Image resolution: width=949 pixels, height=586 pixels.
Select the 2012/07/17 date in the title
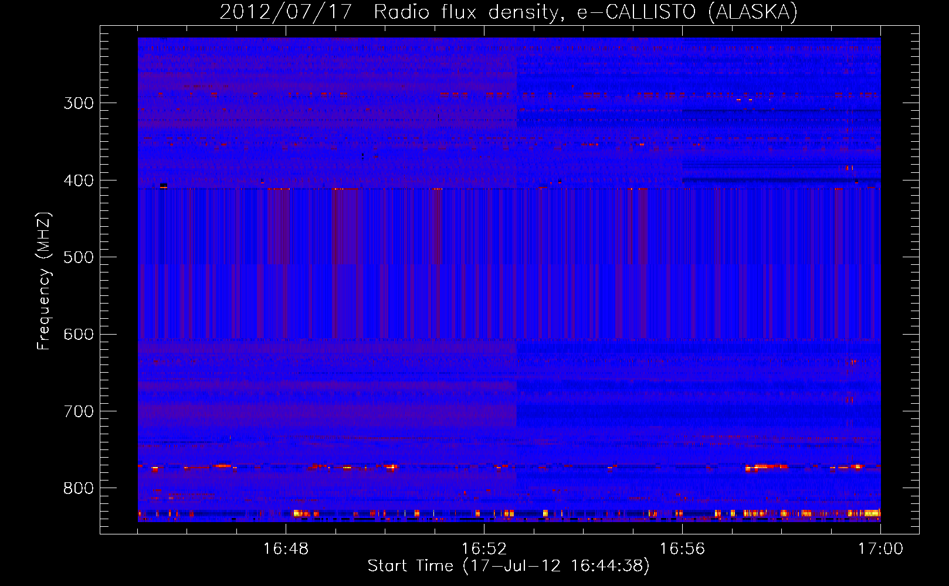tap(285, 12)
